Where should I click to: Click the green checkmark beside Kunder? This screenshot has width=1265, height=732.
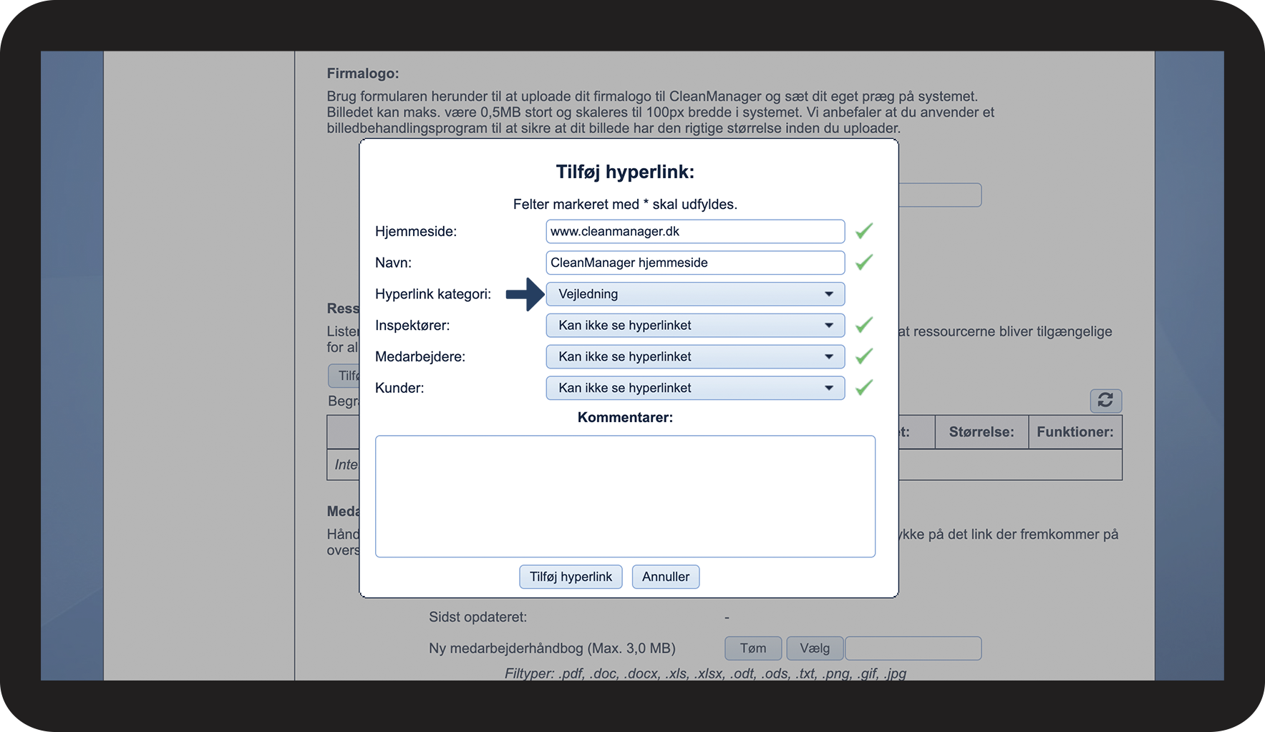click(864, 387)
